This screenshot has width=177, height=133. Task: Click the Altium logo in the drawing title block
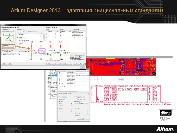tap(166, 113)
